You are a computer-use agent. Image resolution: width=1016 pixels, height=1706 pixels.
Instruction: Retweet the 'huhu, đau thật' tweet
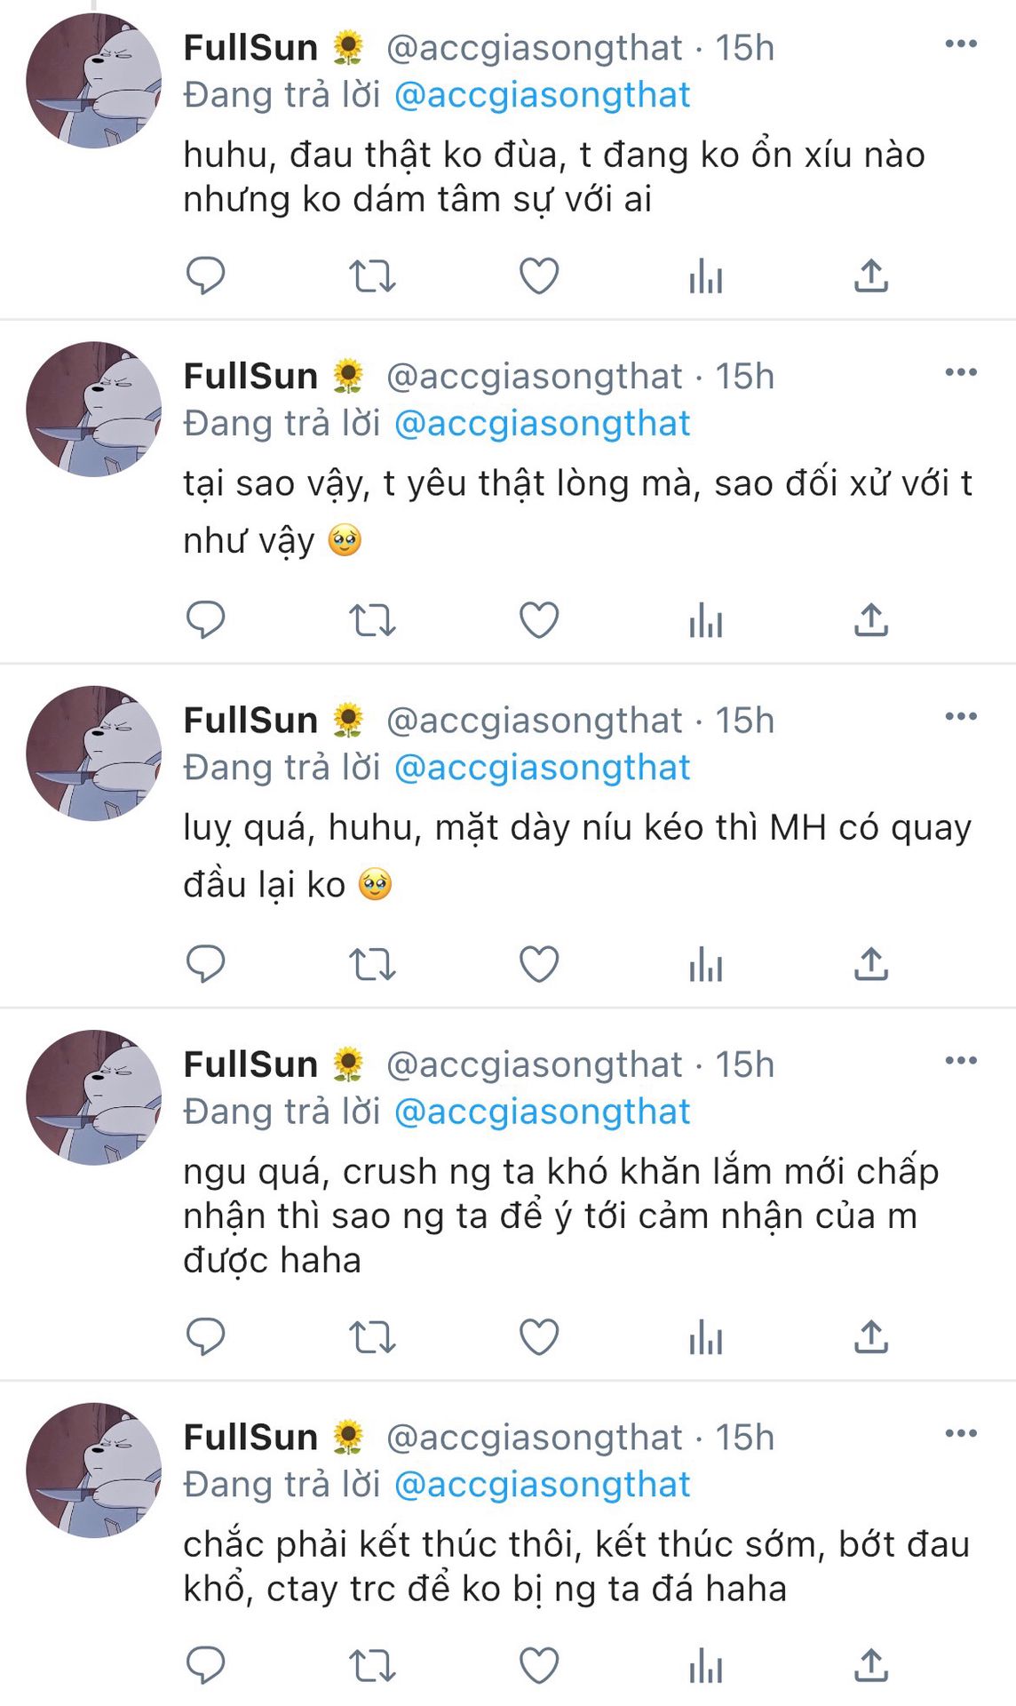(372, 275)
